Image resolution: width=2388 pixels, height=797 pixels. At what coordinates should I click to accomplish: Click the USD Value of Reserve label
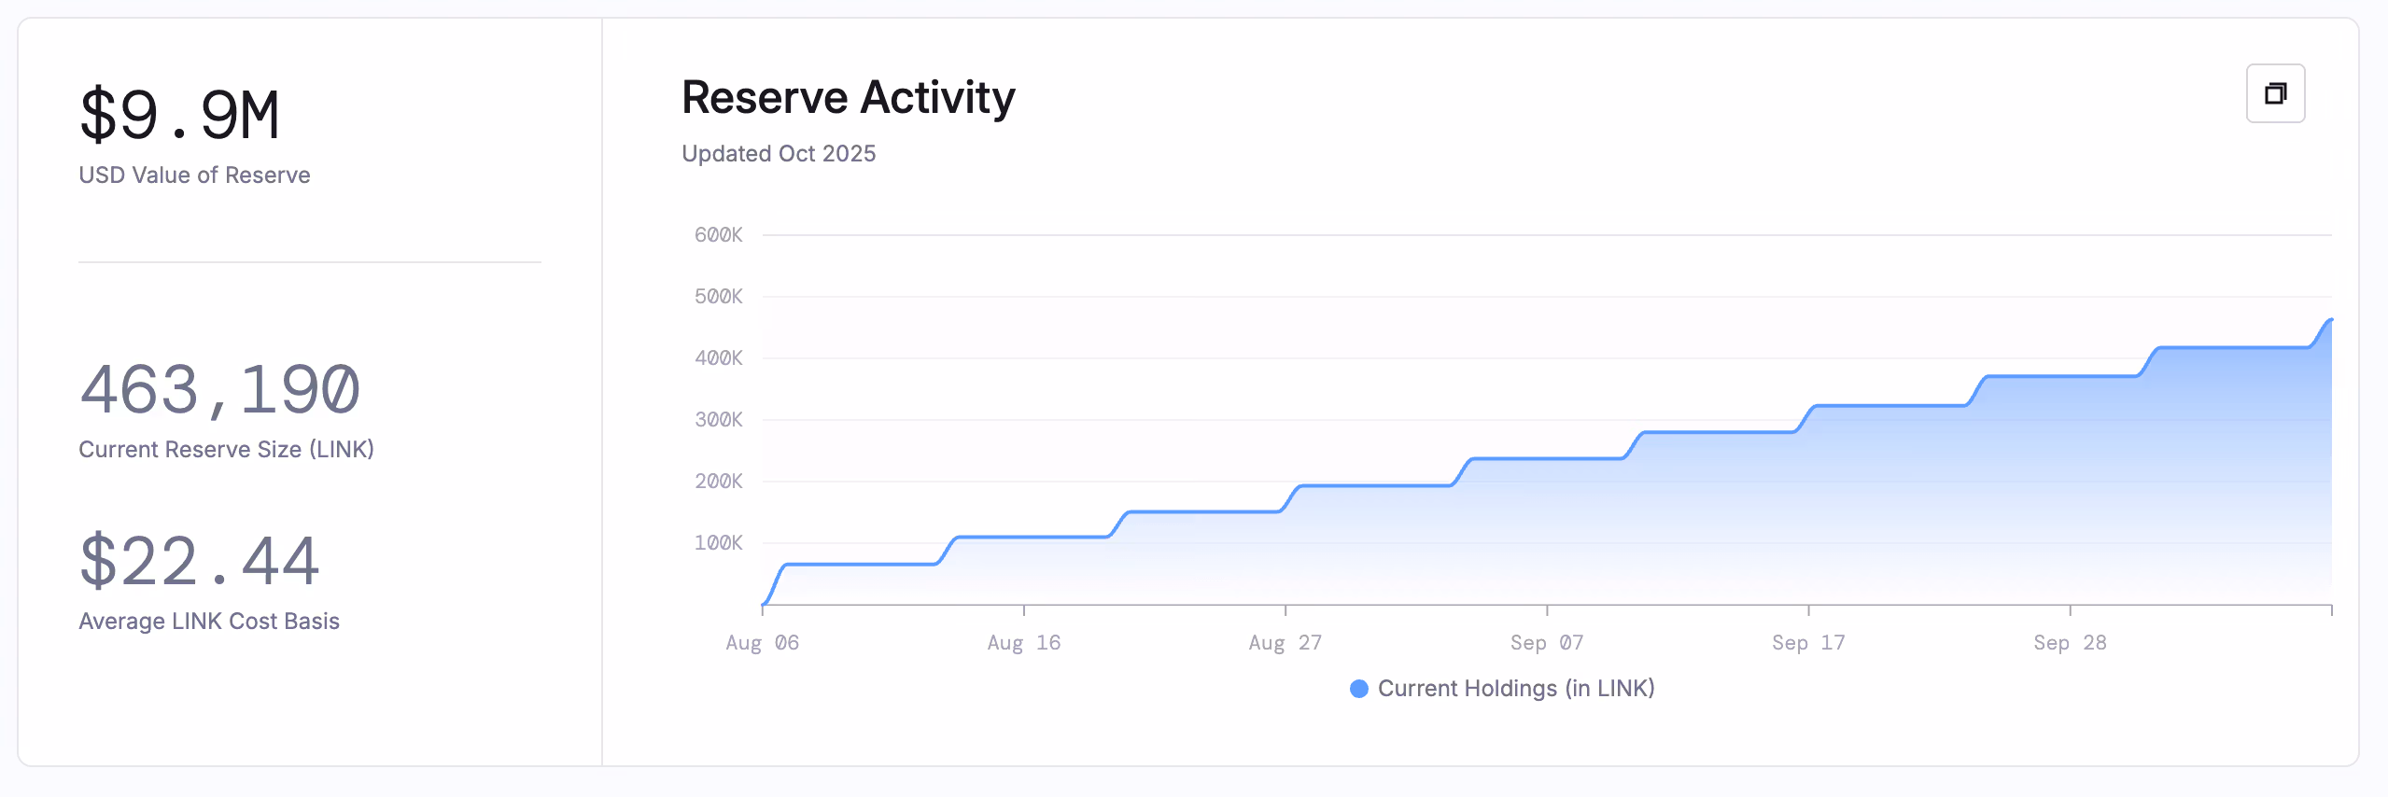(x=194, y=175)
